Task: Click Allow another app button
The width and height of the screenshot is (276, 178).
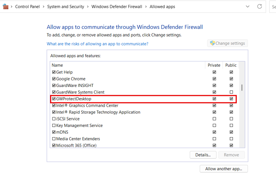Action: [223, 169]
